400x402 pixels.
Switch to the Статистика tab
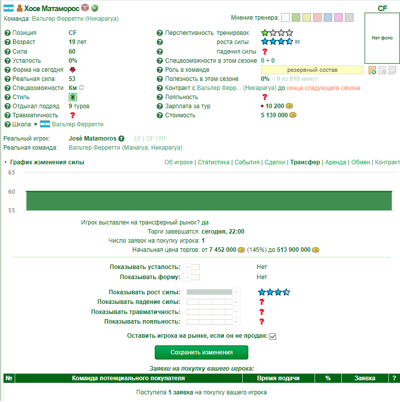pyautogui.click(x=213, y=162)
